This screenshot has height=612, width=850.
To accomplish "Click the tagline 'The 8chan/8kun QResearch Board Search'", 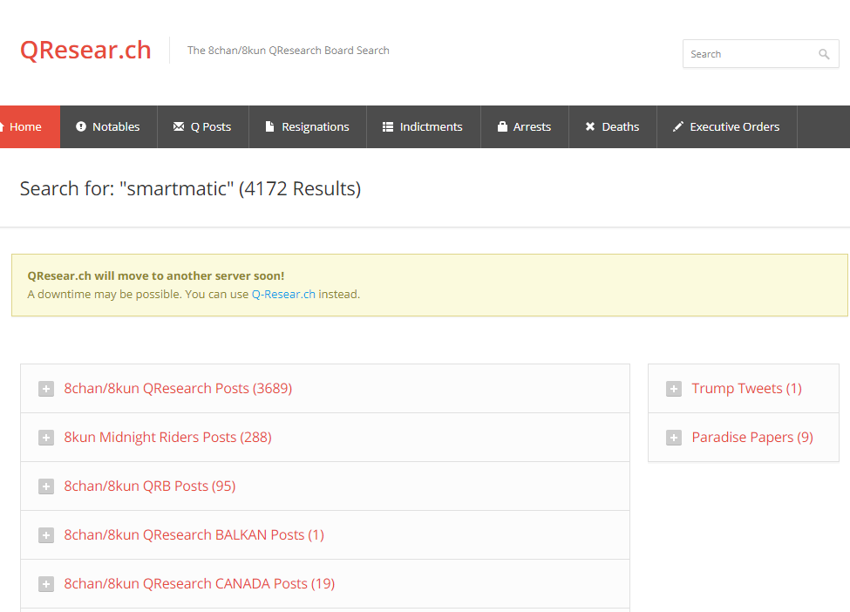I will click(x=289, y=51).
